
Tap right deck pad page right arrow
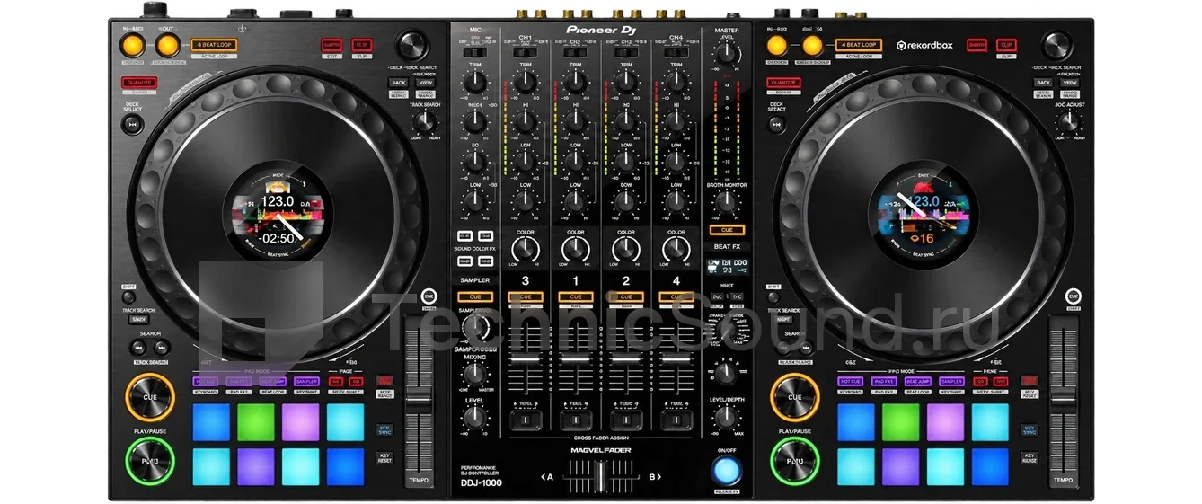point(1001,382)
